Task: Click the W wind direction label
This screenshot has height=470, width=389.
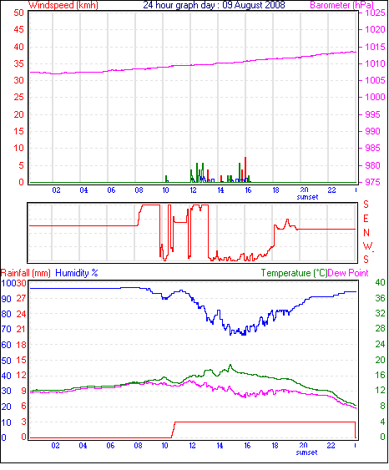Action: [368, 246]
